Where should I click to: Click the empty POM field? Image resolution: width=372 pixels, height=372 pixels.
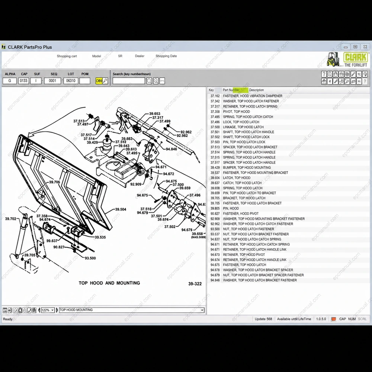[85, 81]
